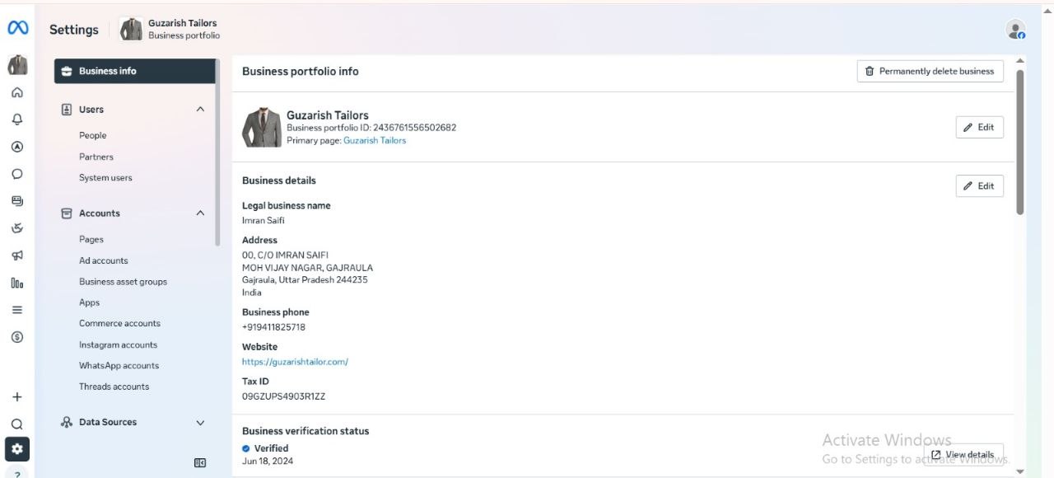Click the scrollbar down arrow in main panel

[x=1020, y=471]
